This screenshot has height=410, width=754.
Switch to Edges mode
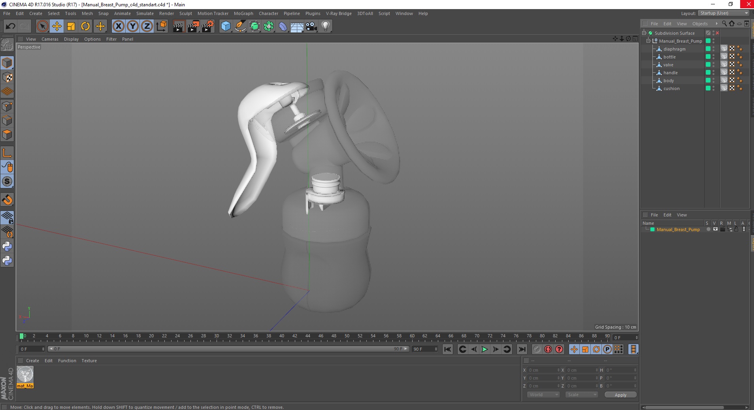(x=7, y=120)
